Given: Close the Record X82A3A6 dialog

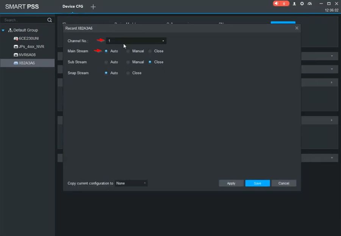Looking at the screenshot, I should coord(297,28).
